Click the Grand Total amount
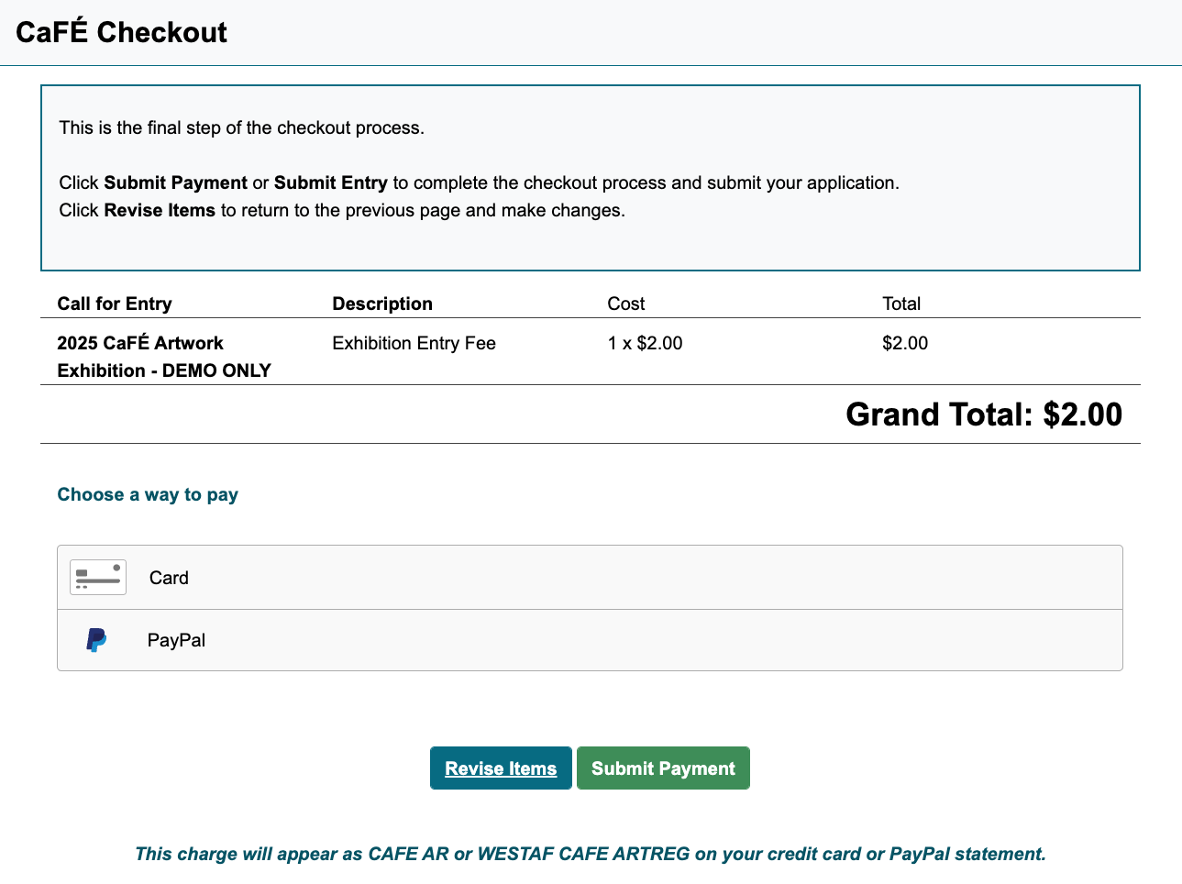The image size is (1182, 884). tap(983, 414)
